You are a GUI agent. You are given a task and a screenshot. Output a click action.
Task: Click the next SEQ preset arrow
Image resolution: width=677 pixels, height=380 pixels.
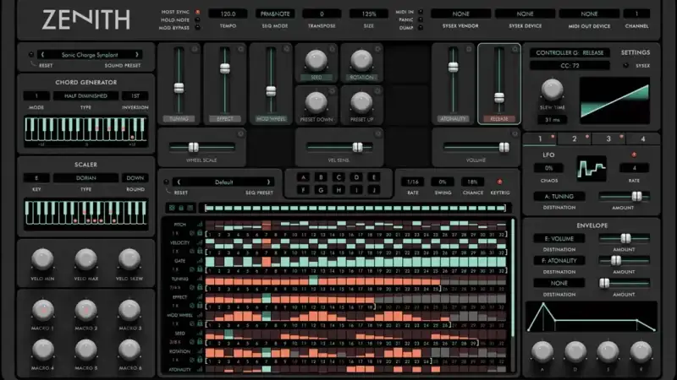pos(268,182)
